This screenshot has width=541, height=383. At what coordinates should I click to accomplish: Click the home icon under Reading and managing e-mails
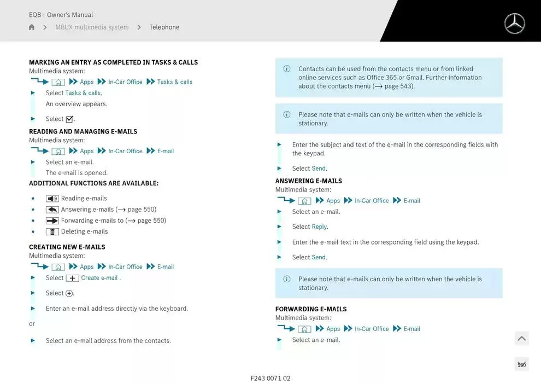[x=58, y=151]
